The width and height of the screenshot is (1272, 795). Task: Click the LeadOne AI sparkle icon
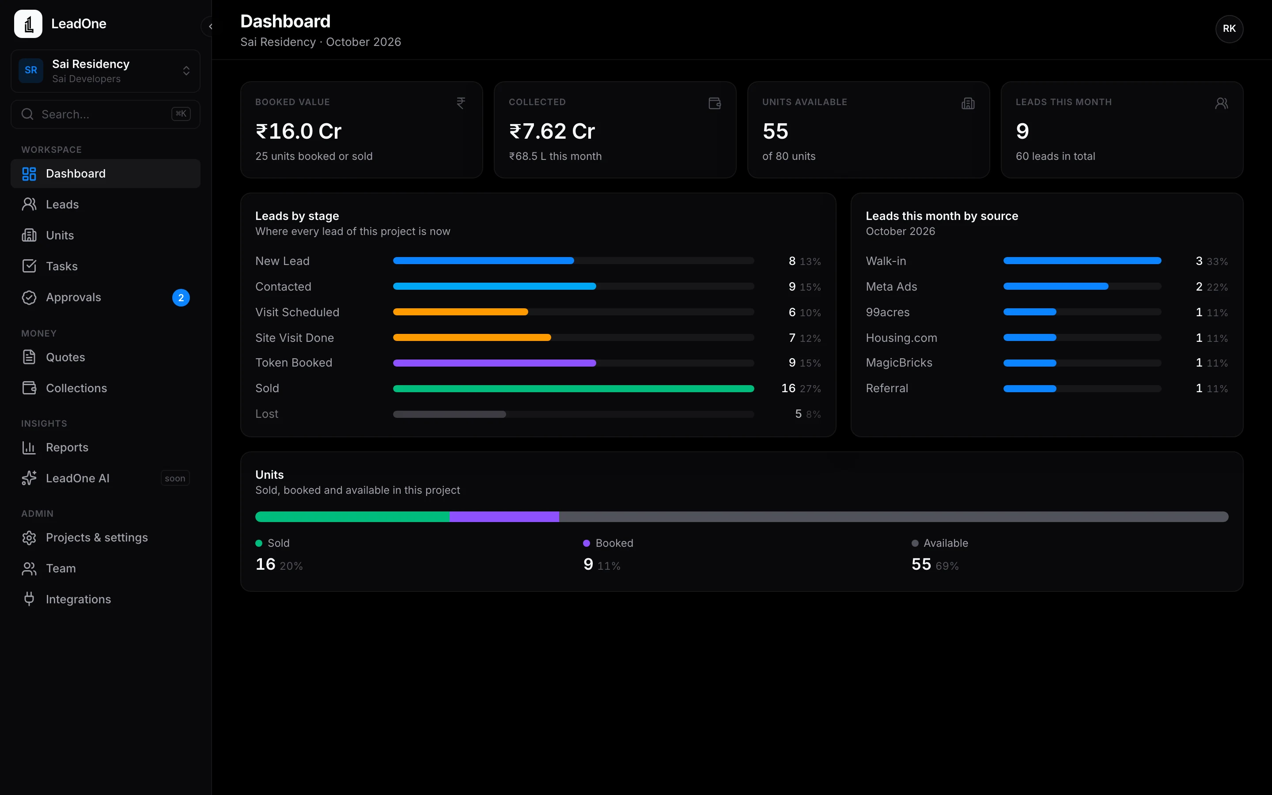tap(29, 478)
